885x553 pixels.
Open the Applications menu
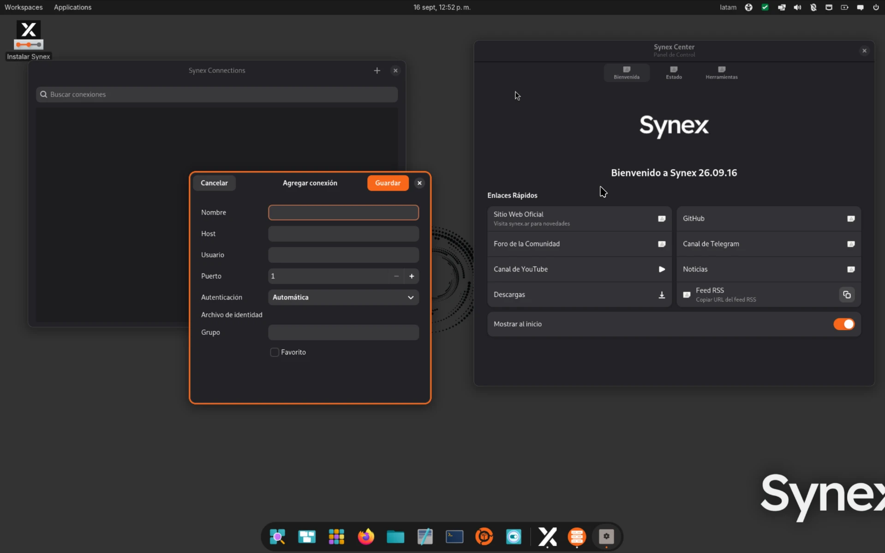[72, 7]
